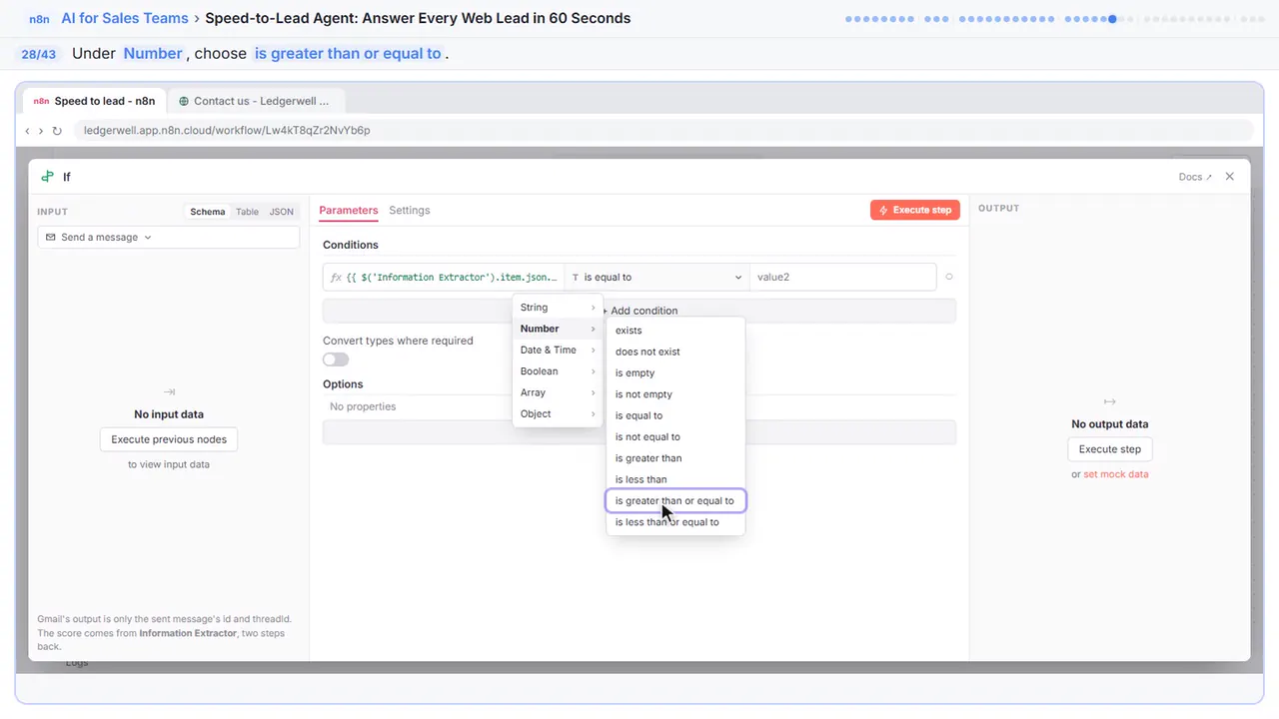Click the condition row options circle icon
The width and height of the screenshot is (1279, 719).
click(949, 277)
